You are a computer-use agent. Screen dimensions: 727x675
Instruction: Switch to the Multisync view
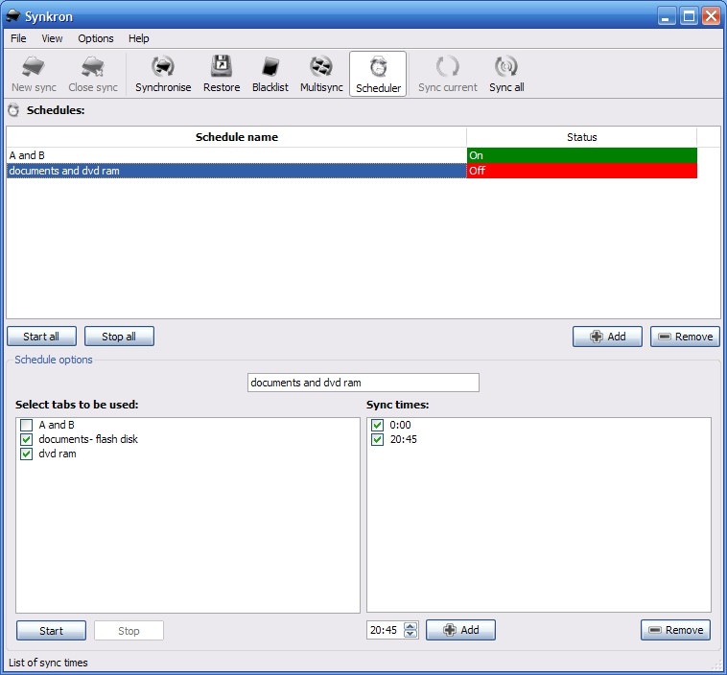321,74
